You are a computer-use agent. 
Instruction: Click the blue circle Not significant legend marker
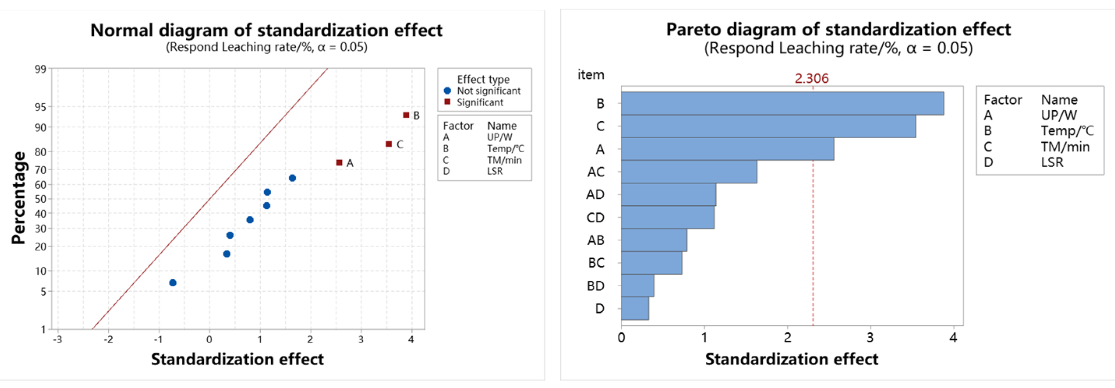[447, 91]
